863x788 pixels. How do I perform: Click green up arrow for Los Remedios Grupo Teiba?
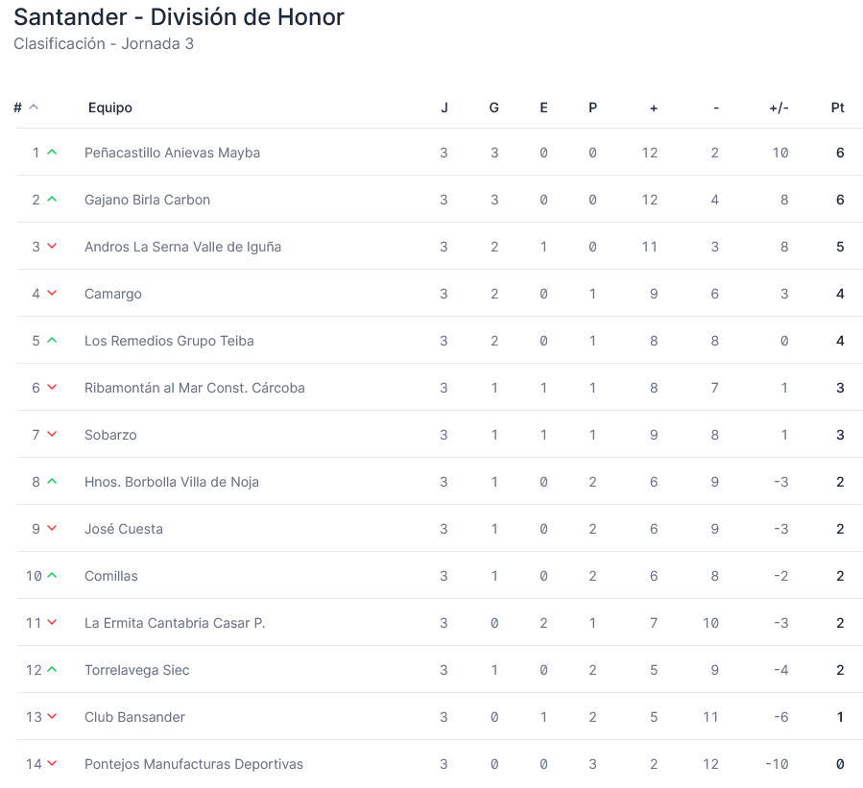52,341
